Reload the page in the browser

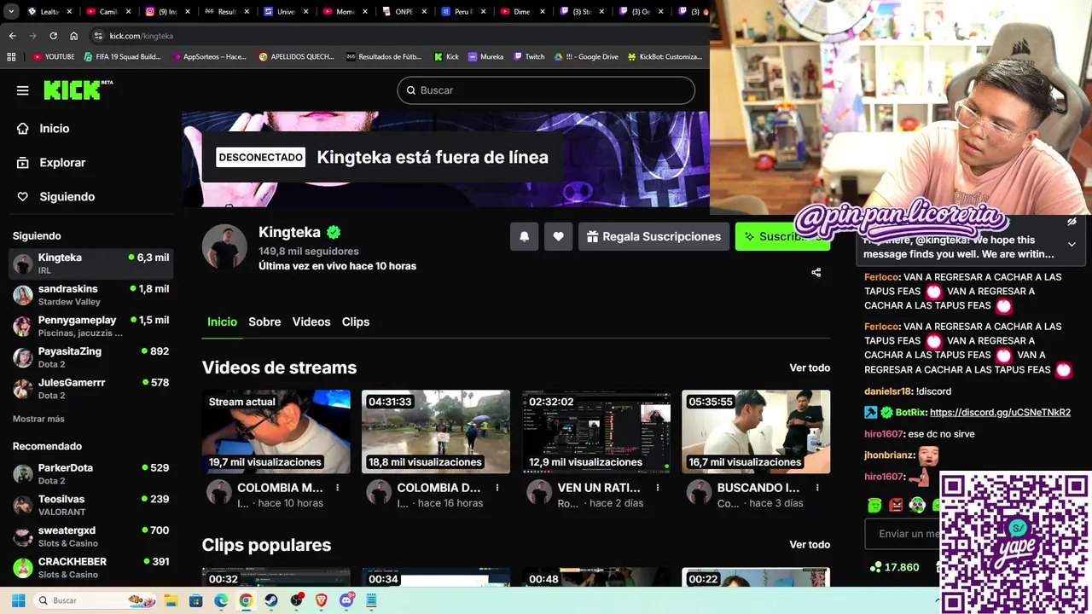tap(53, 36)
